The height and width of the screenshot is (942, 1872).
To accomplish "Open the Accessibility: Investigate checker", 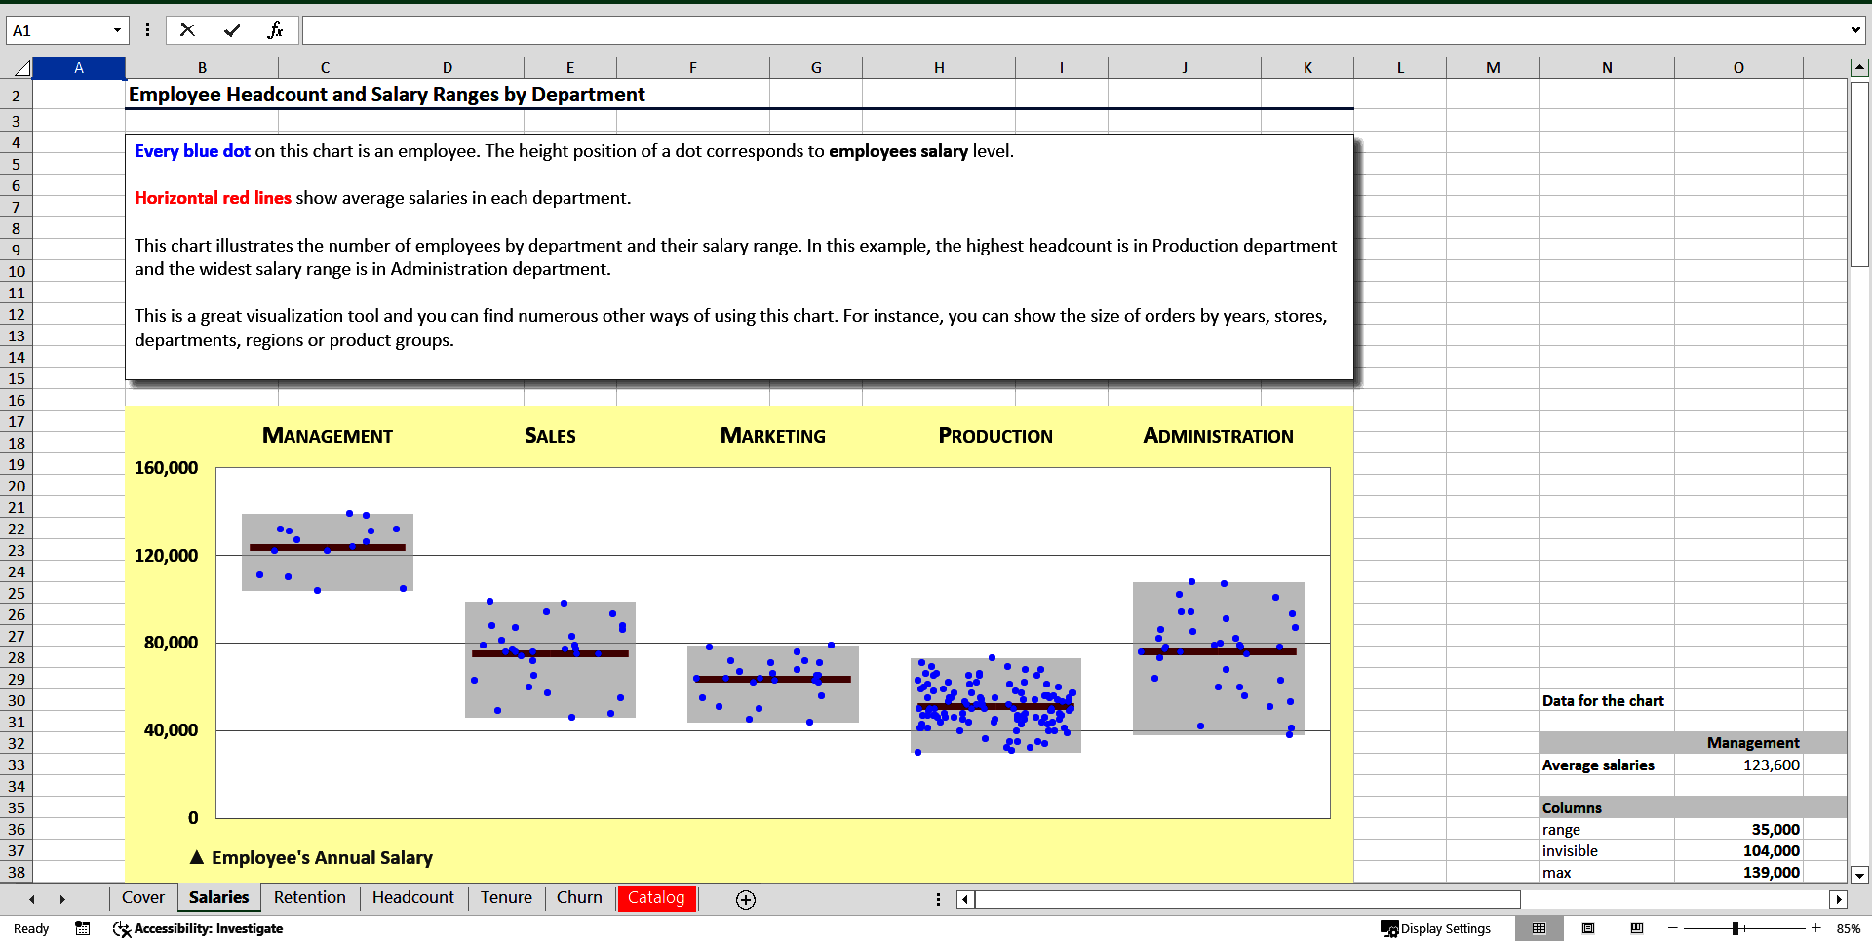I will [198, 928].
